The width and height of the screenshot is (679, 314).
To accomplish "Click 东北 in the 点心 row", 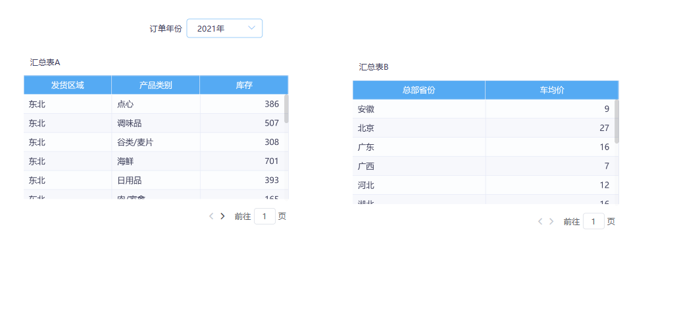I will point(37,104).
